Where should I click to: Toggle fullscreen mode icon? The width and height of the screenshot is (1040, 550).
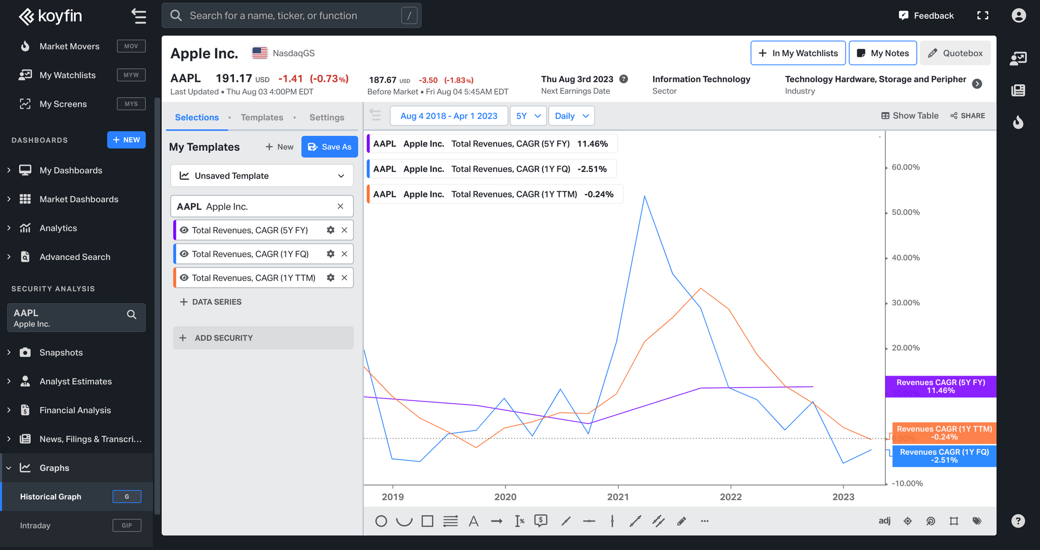[x=983, y=16]
